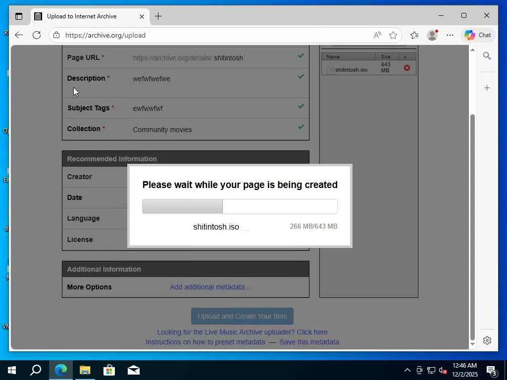
Task: Open the Favorites list icon
Action: [414, 35]
